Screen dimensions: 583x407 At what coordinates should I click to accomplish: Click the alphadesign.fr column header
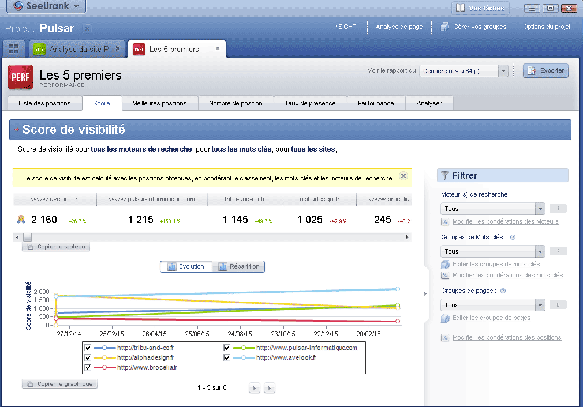coord(320,199)
